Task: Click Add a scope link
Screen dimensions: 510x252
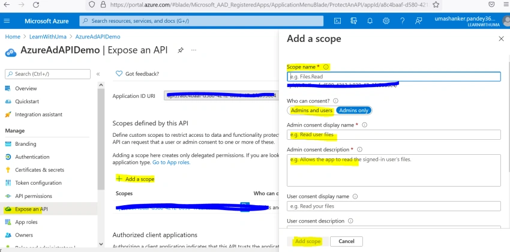Action: coord(136,179)
